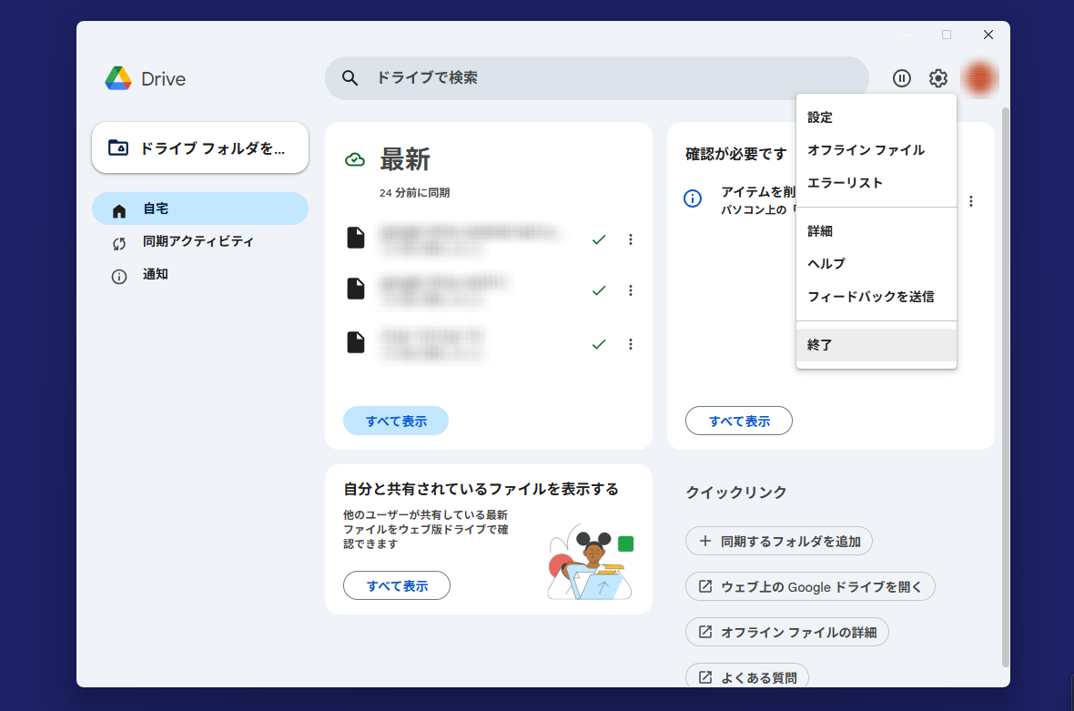The image size is (1074, 711).
Task: Click the info icon in 確認が必要です card
Action: point(693,198)
